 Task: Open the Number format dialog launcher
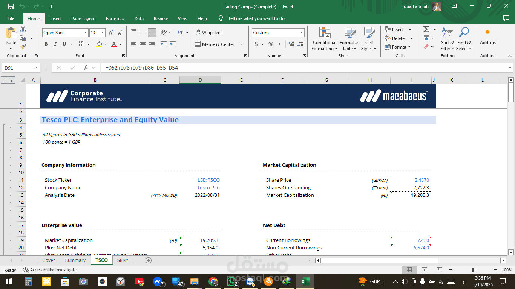point(304,56)
